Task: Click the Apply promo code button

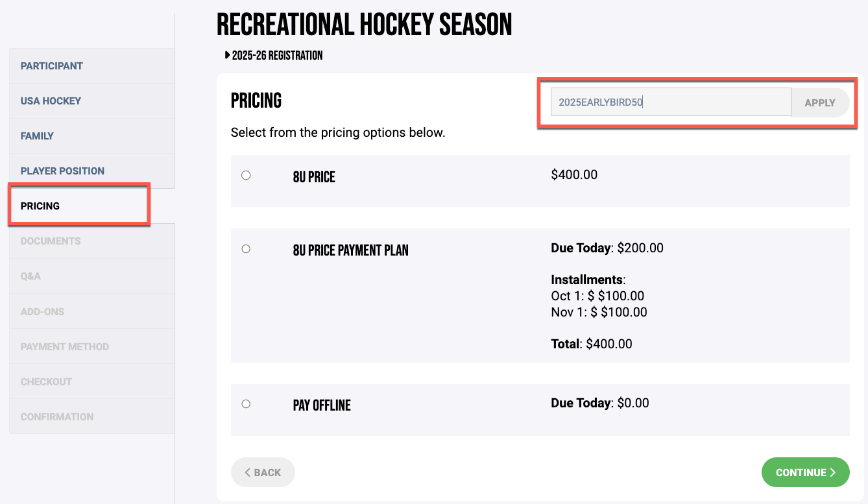Action: 819,102
